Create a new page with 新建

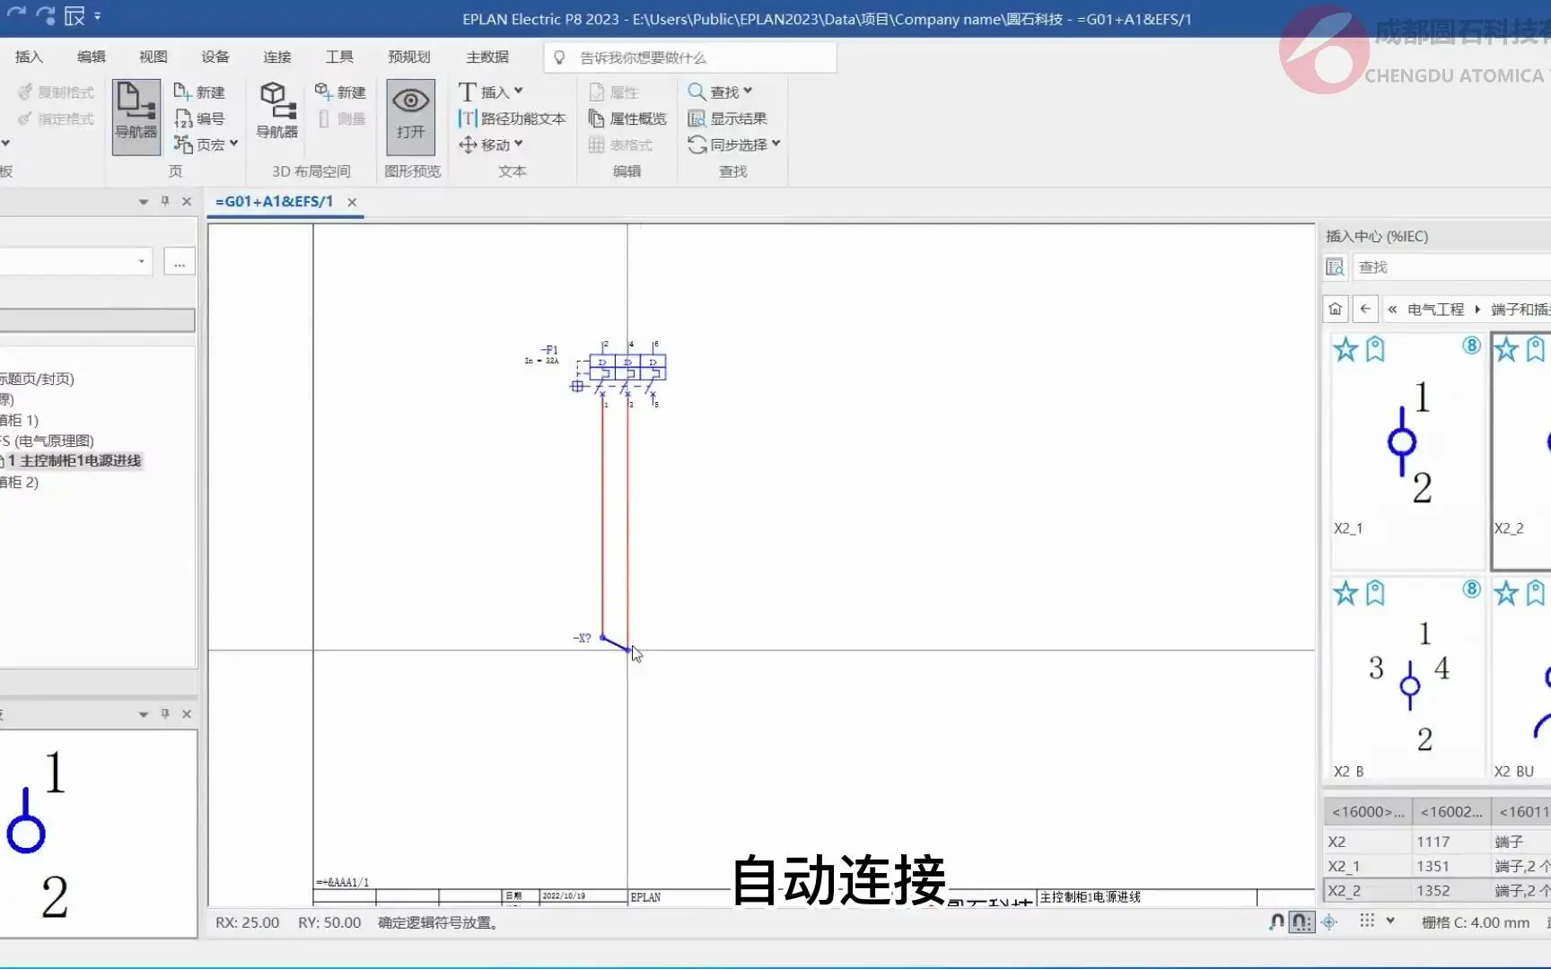(199, 92)
